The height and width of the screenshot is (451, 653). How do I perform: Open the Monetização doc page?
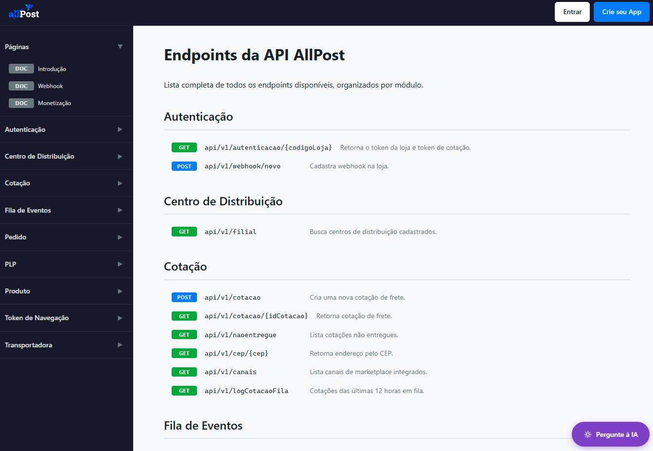(x=54, y=103)
